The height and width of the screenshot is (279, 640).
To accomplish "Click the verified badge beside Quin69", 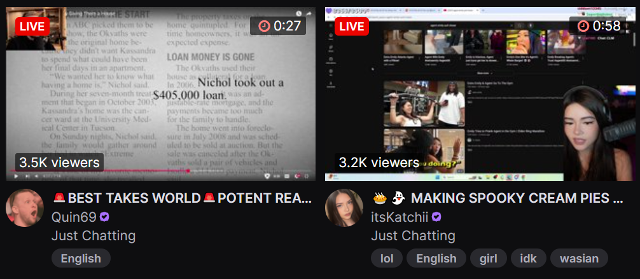I will click(x=104, y=217).
